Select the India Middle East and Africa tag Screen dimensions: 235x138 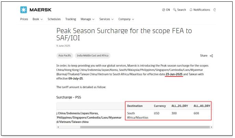tap(92, 55)
